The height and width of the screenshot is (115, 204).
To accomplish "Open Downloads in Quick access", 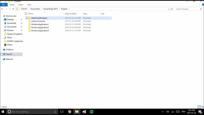I will (11, 23).
